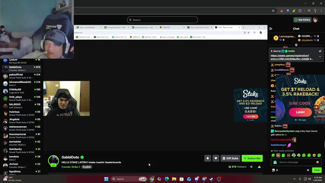Open File Explorer from the taskbar

tap(174, 179)
